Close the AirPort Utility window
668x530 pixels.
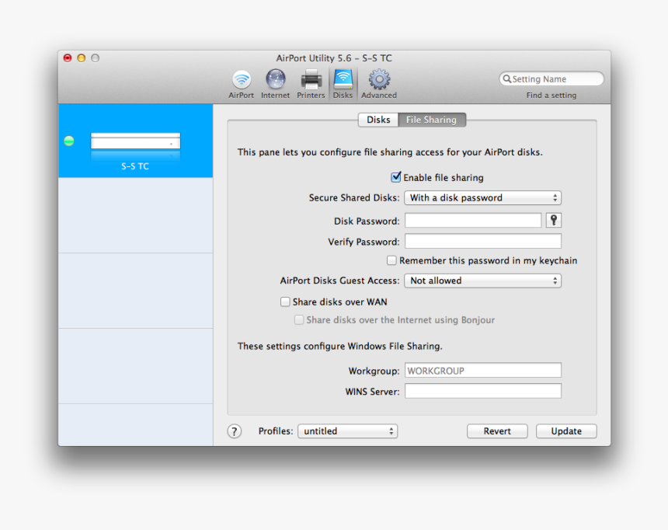[x=68, y=58]
